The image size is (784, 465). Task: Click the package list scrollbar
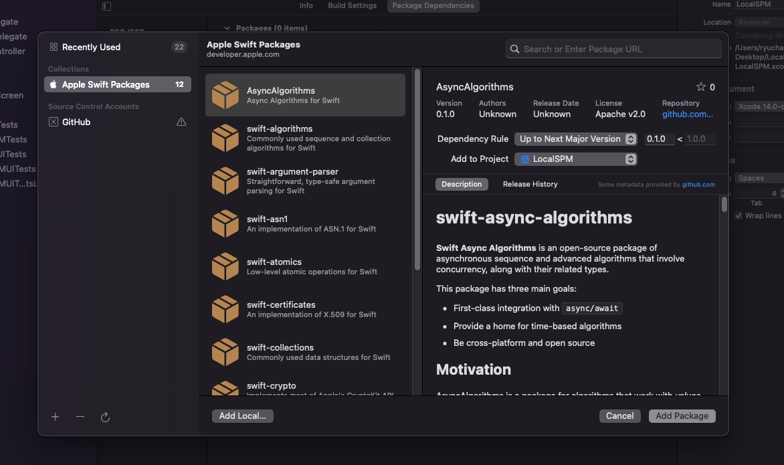pyautogui.click(x=417, y=170)
